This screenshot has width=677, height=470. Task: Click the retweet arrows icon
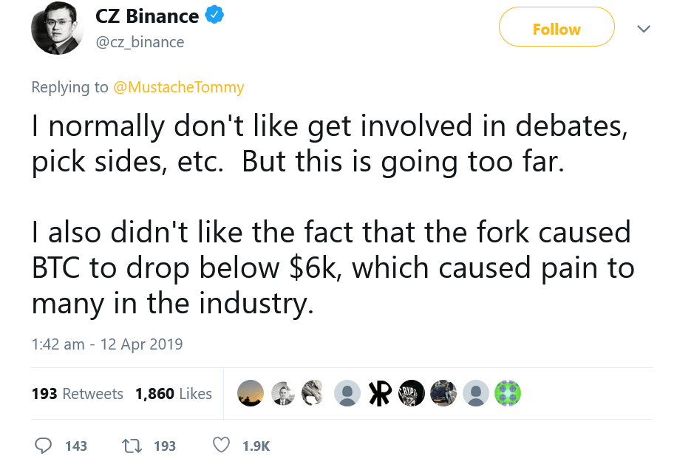(x=133, y=446)
